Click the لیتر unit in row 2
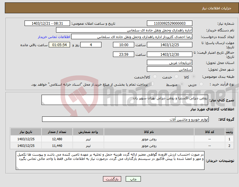This screenshot has height=187, width=239. [x=88, y=146]
